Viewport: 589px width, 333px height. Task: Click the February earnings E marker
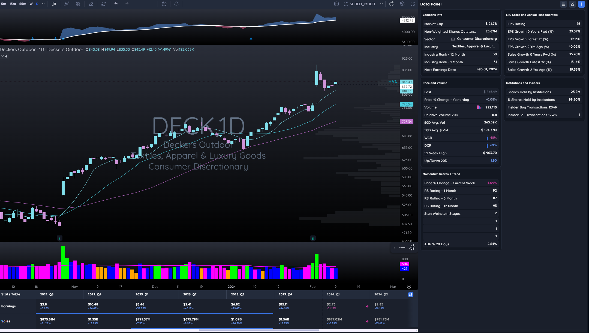click(313, 238)
